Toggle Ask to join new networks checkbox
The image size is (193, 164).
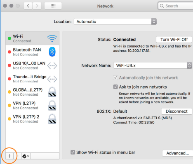[x=115, y=87]
